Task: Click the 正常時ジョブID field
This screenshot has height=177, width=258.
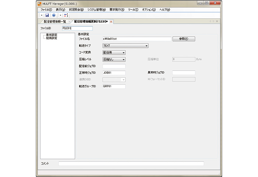Action: point(114,73)
